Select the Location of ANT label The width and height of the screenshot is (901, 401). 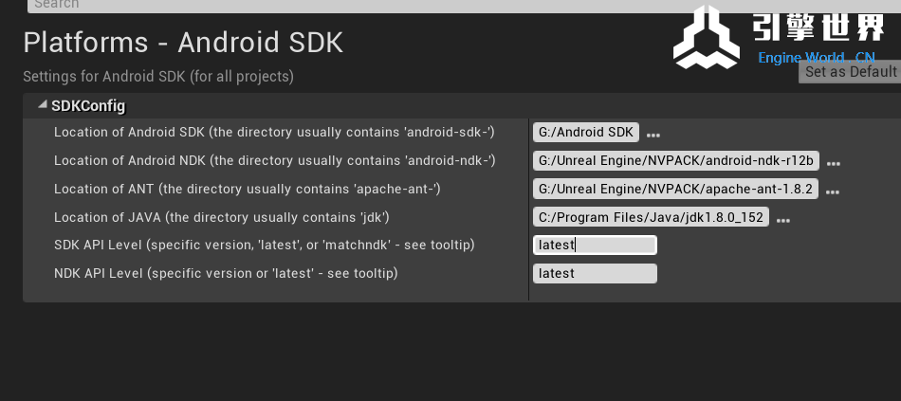248,189
